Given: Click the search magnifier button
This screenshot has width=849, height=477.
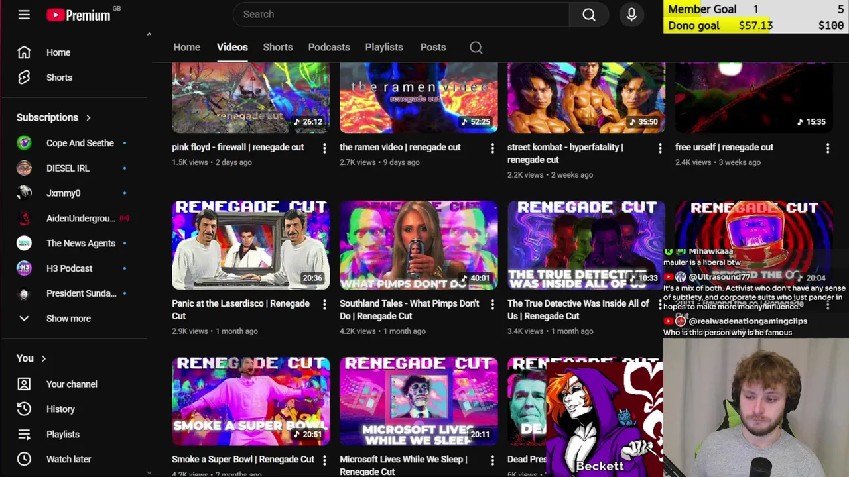Looking at the screenshot, I should tap(589, 15).
